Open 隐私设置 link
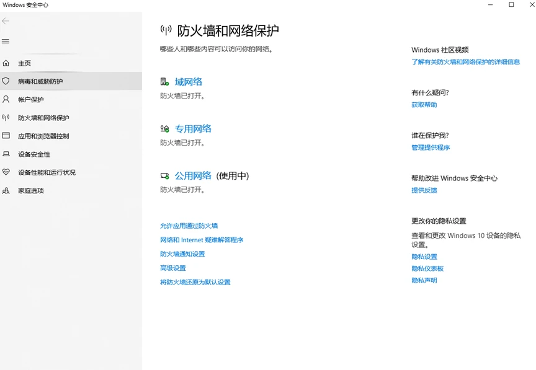The width and height of the screenshot is (536, 370). 424,257
